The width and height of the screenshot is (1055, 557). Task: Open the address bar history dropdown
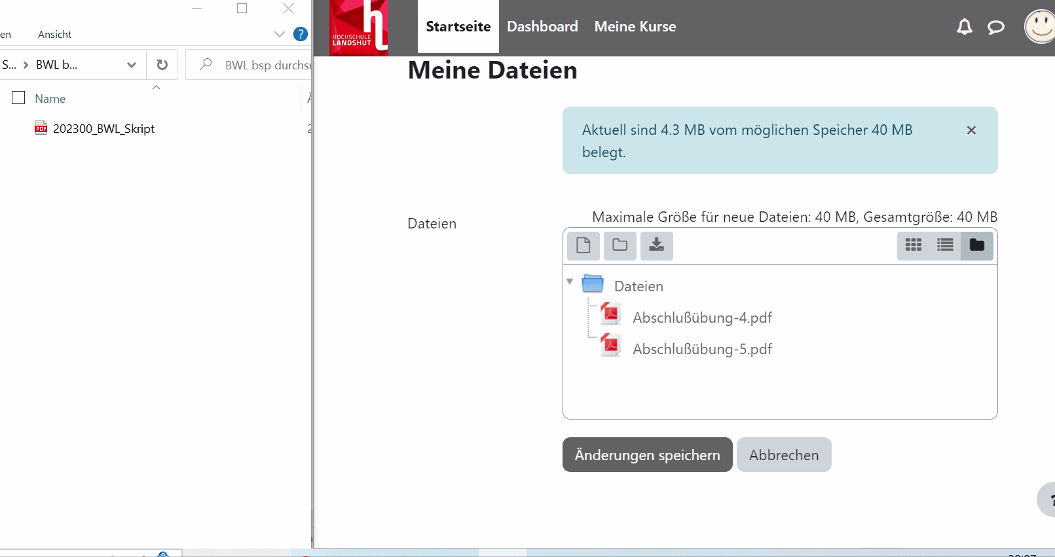(132, 65)
